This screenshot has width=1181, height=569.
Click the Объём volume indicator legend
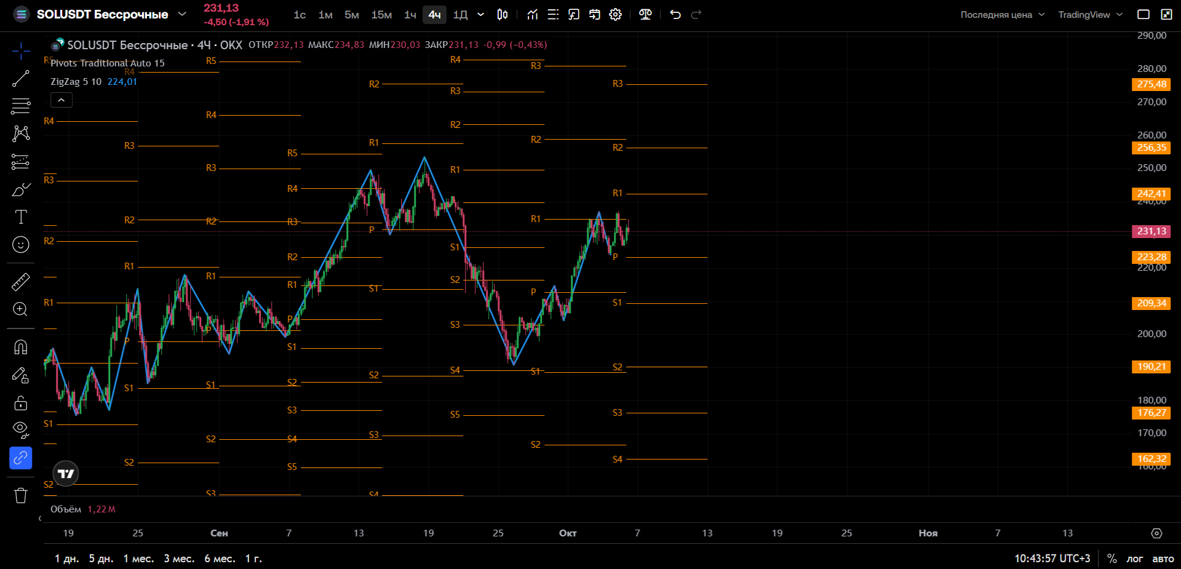coord(66,509)
